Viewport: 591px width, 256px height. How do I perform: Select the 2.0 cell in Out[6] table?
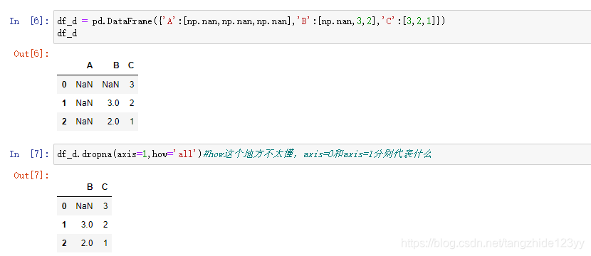pyautogui.click(x=113, y=122)
